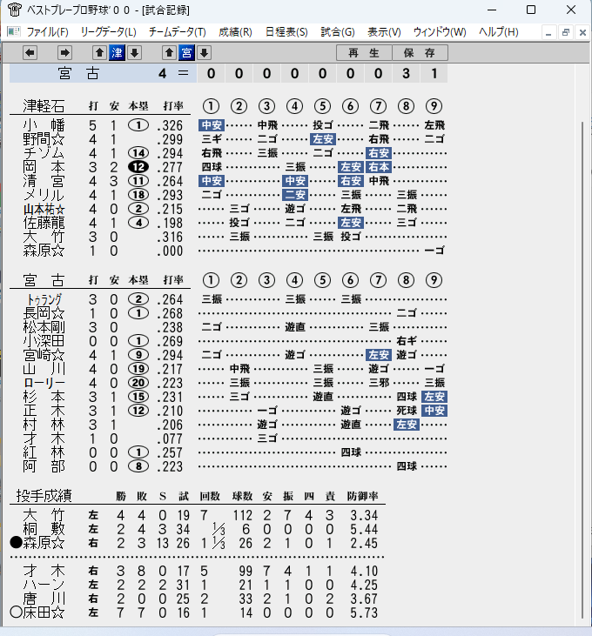This screenshot has height=636, width=592.
Task: Select pitcher 大竹 in pitching stats
Action: (x=44, y=515)
